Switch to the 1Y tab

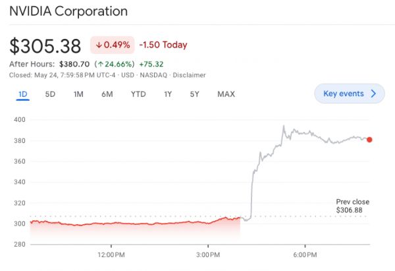(x=168, y=94)
